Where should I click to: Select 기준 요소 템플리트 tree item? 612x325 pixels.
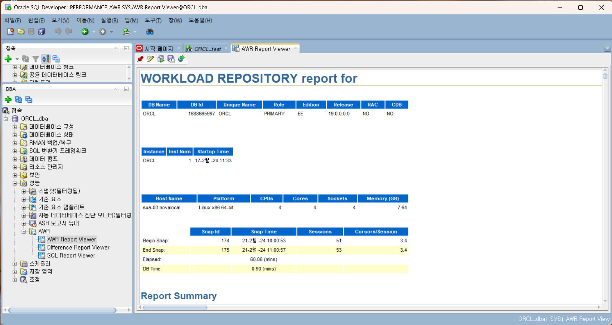click(62, 207)
